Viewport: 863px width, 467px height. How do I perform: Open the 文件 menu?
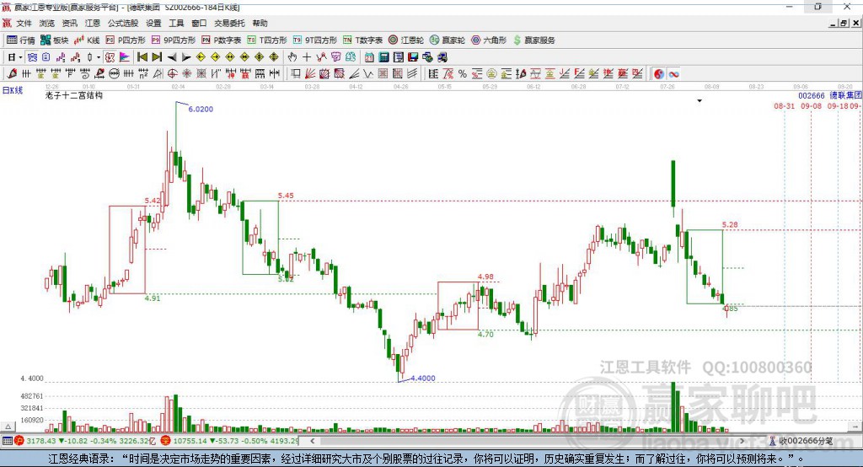click(24, 23)
